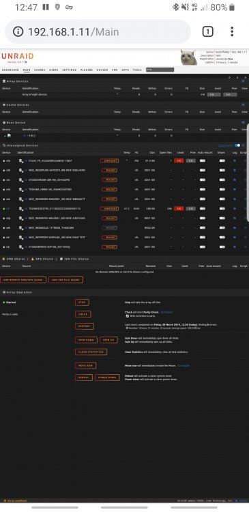Toggle Share switch for sda Cruzer Fit
The width and height of the screenshot is (249, 512).
pos(222,160)
